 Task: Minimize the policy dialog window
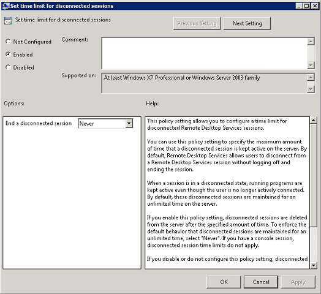click(x=299, y=6)
